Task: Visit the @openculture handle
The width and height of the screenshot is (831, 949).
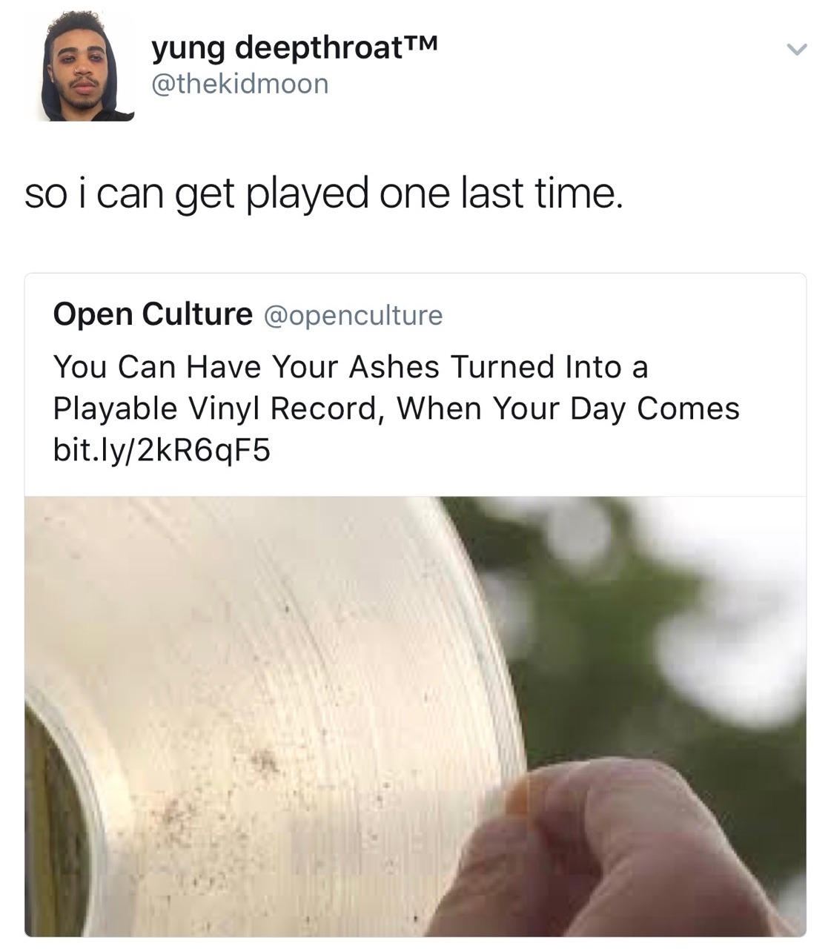Action: pos(353,316)
